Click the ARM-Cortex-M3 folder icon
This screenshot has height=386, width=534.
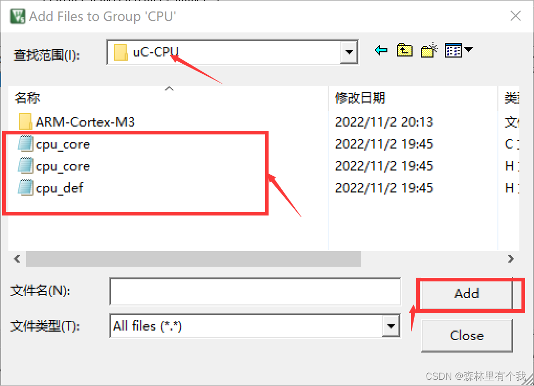[x=25, y=121]
